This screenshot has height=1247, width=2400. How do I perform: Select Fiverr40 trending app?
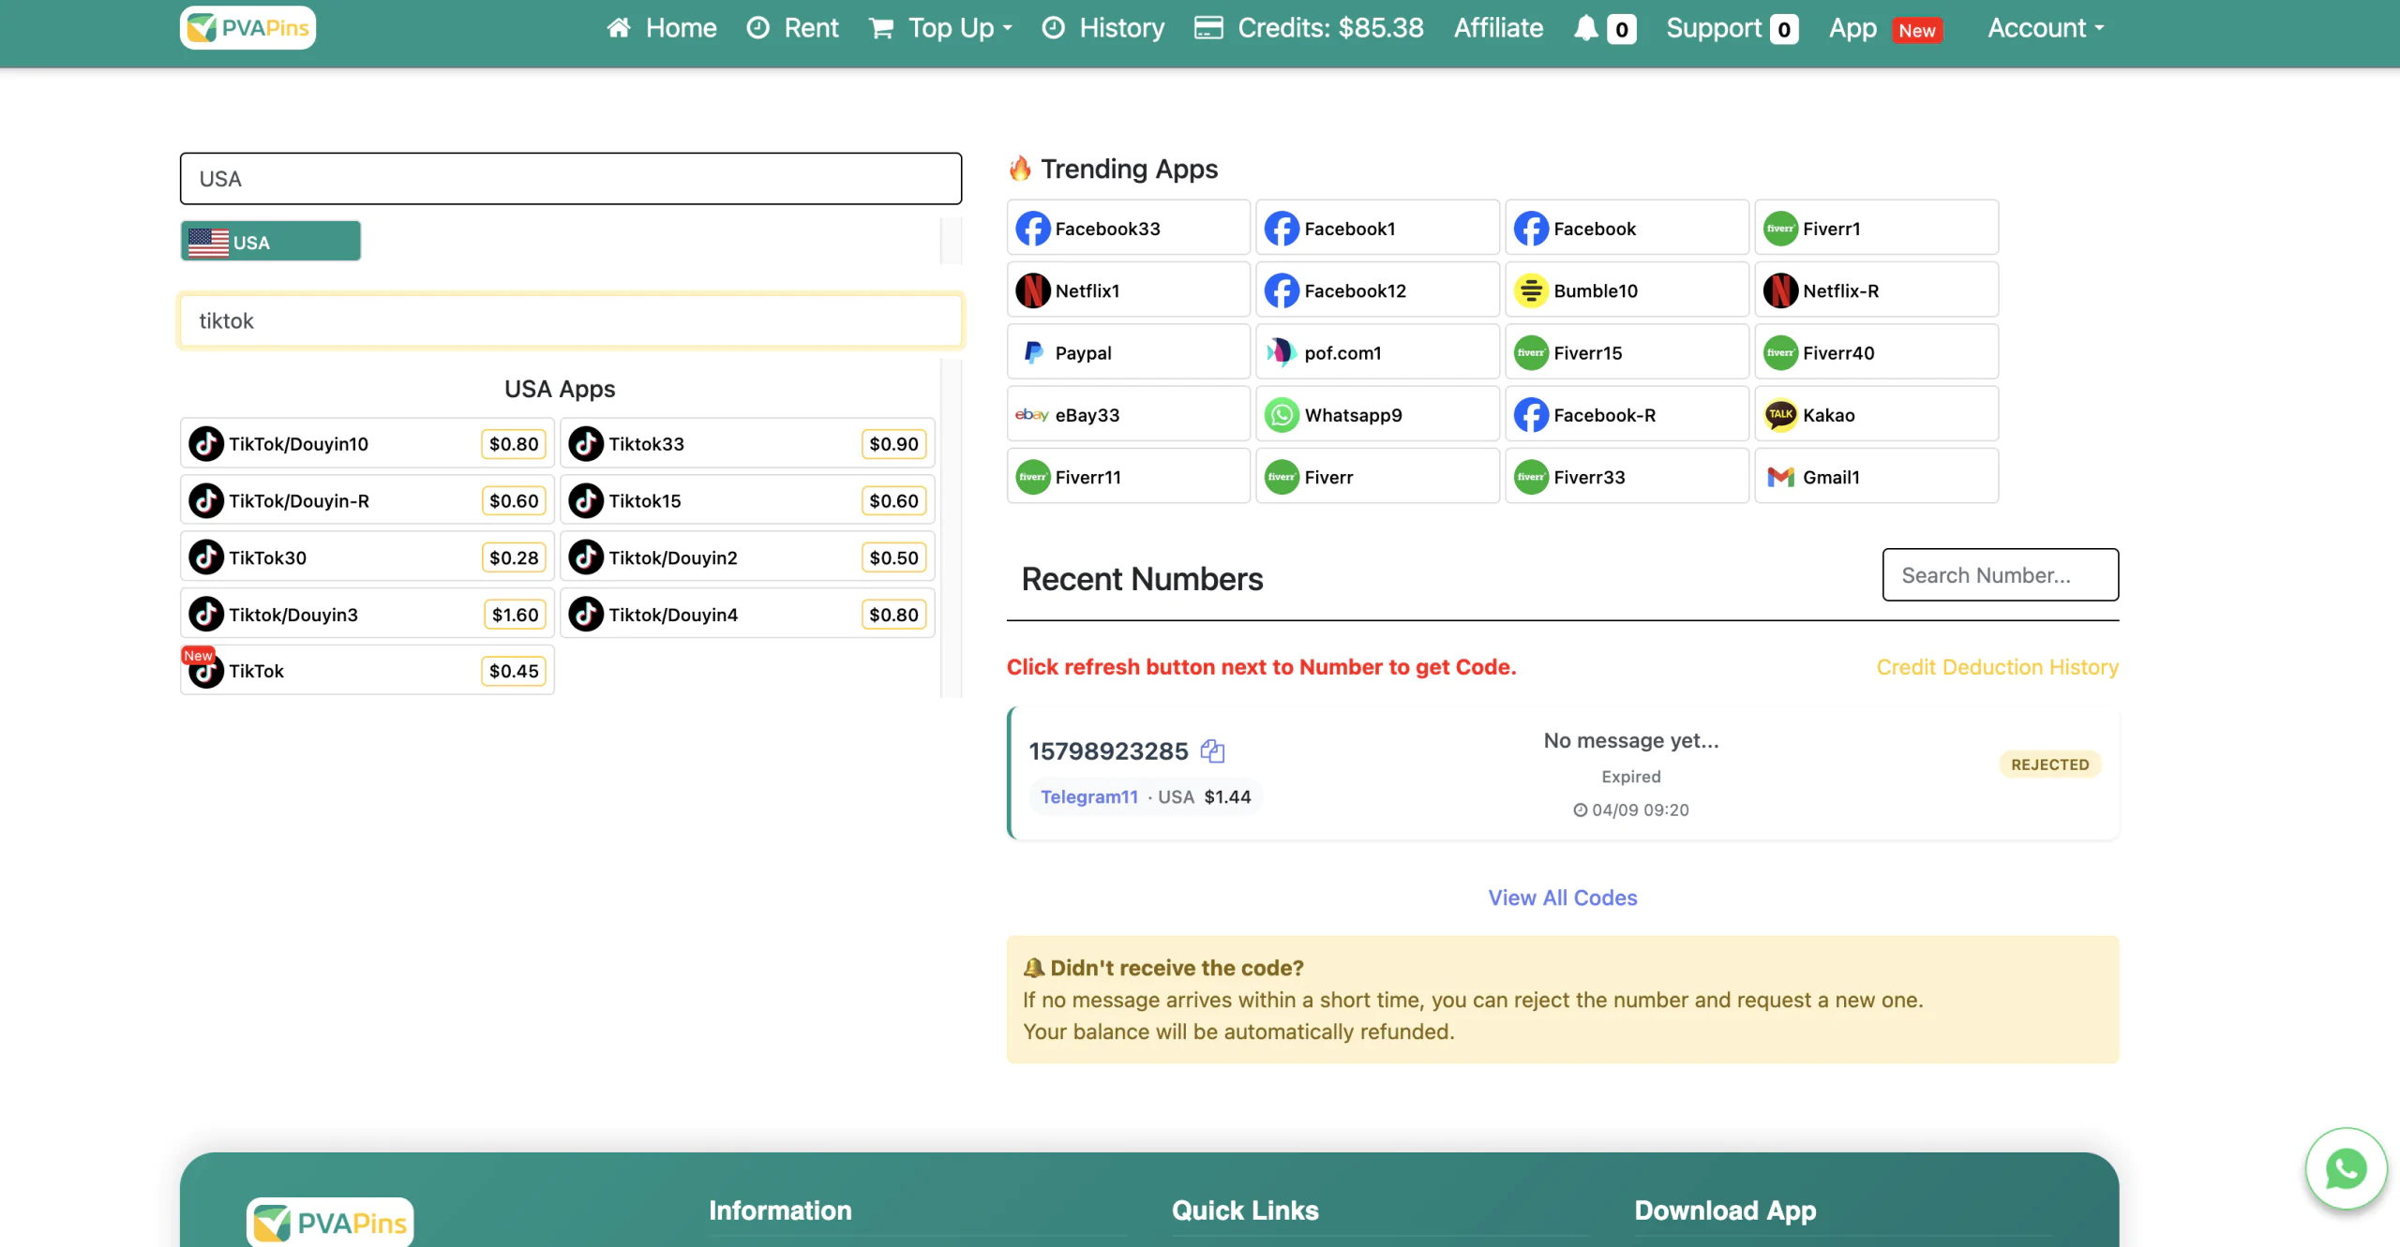1876,352
